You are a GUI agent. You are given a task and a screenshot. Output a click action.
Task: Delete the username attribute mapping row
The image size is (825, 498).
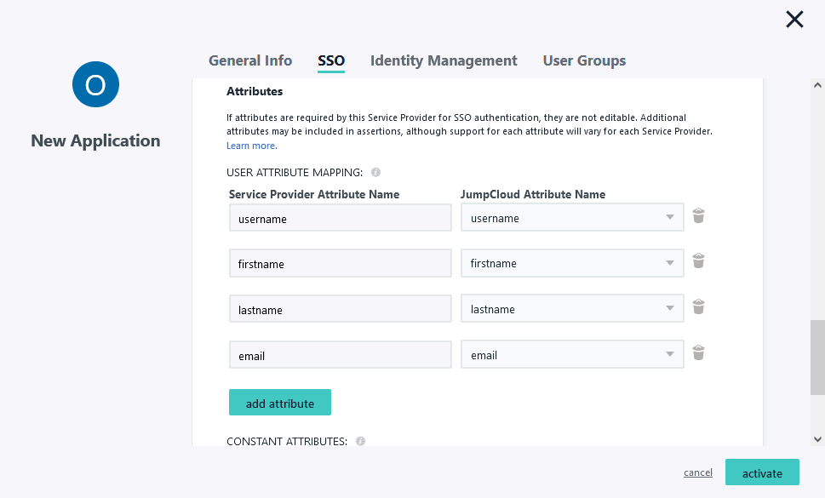(x=698, y=215)
